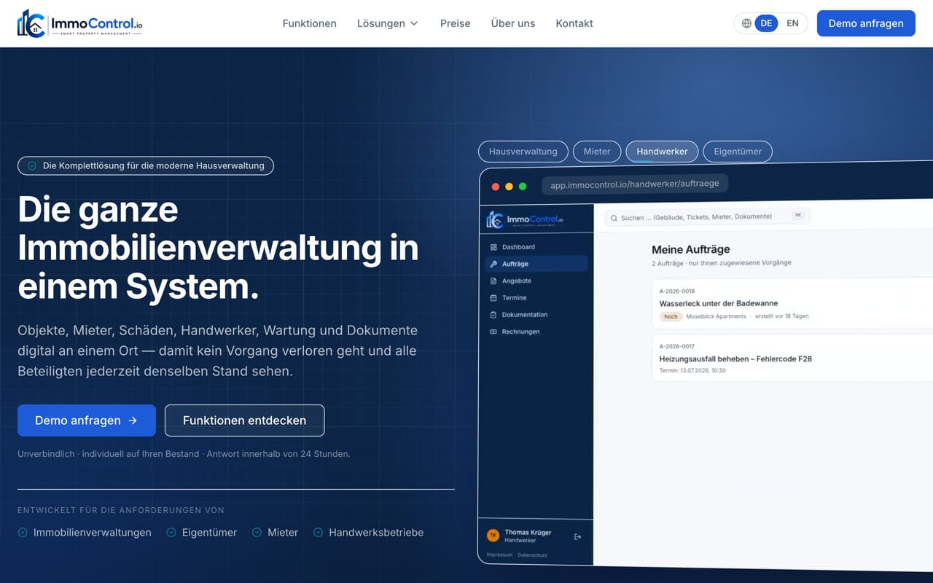Click checkmark icon beside Eigentümer

coord(171,533)
